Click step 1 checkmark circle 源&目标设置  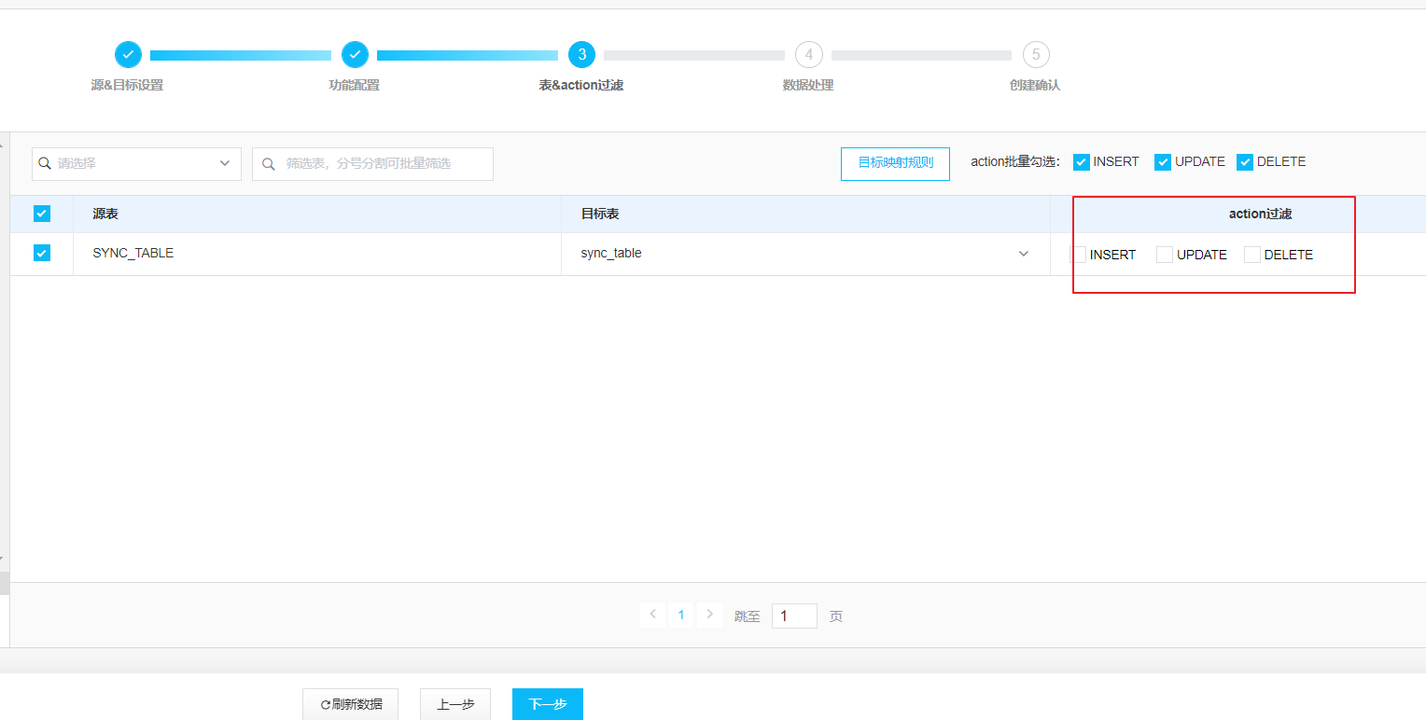pyautogui.click(x=128, y=55)
